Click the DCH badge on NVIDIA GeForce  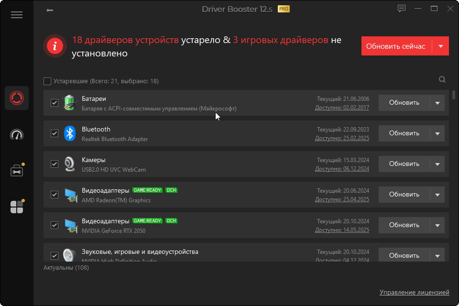tap(171, 220)
